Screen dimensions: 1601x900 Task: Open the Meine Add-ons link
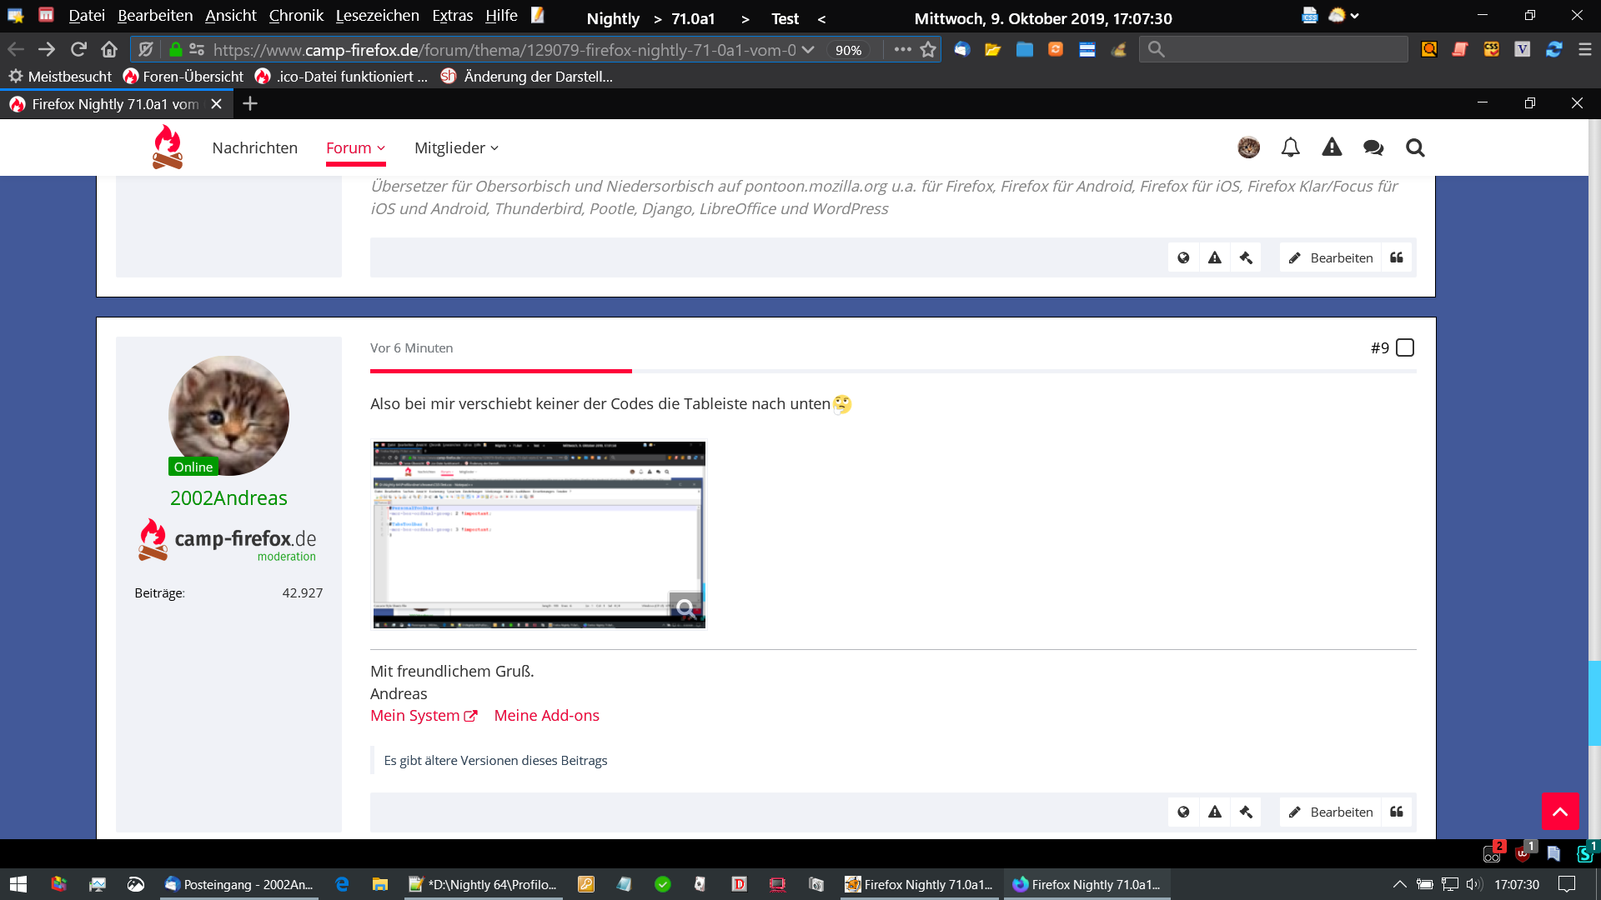click(546, 715)
